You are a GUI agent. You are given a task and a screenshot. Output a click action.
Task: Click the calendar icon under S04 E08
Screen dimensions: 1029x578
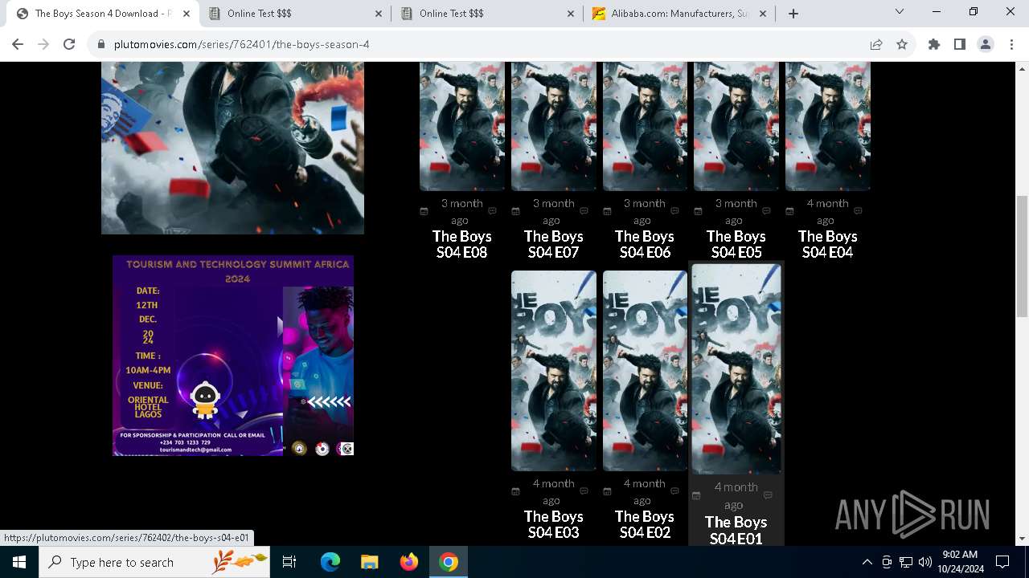coord(424,211)
